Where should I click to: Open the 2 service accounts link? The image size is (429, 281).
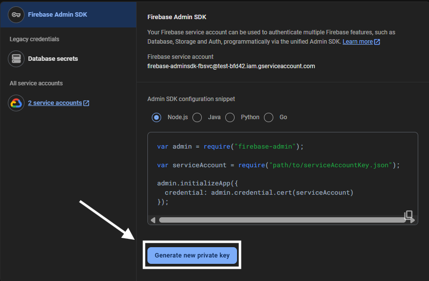click(55, 103)
